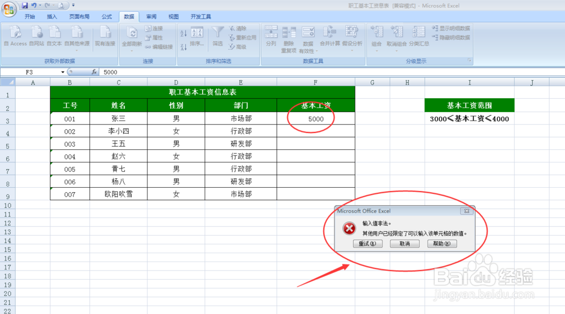
Task: Split text to columns (分列)
Action: 271,36
